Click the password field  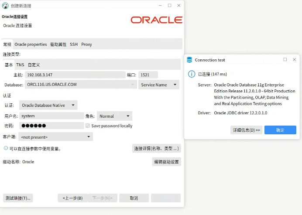coord(51,126)
